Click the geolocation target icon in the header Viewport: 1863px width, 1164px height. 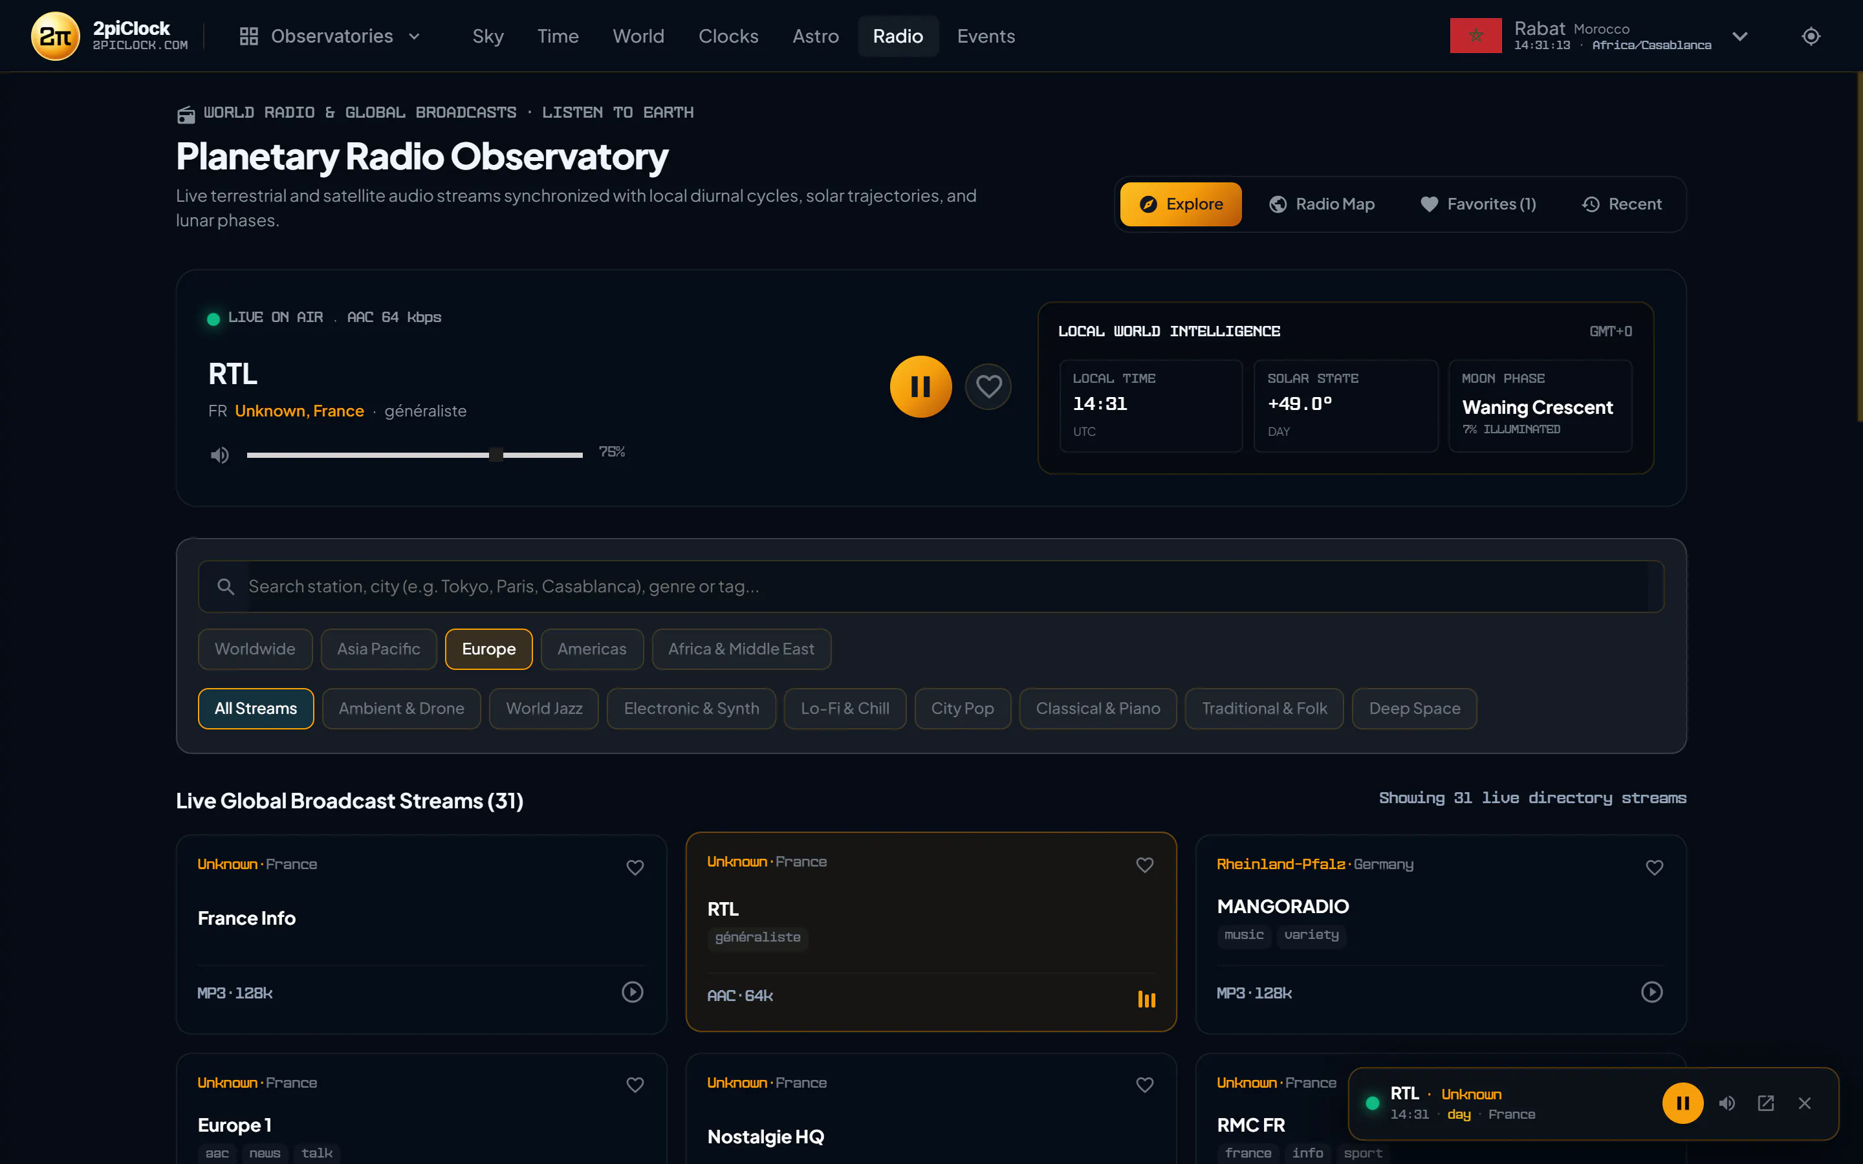pyautogui.click(x=1811, y=36)
